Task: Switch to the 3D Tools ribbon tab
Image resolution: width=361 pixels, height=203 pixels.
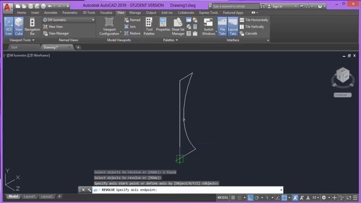Action: [89, 12]
